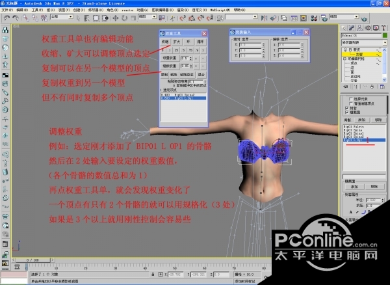Click the Undo arrow in main toolbar
The image size is (390, 285).
(x=6, y=18)
